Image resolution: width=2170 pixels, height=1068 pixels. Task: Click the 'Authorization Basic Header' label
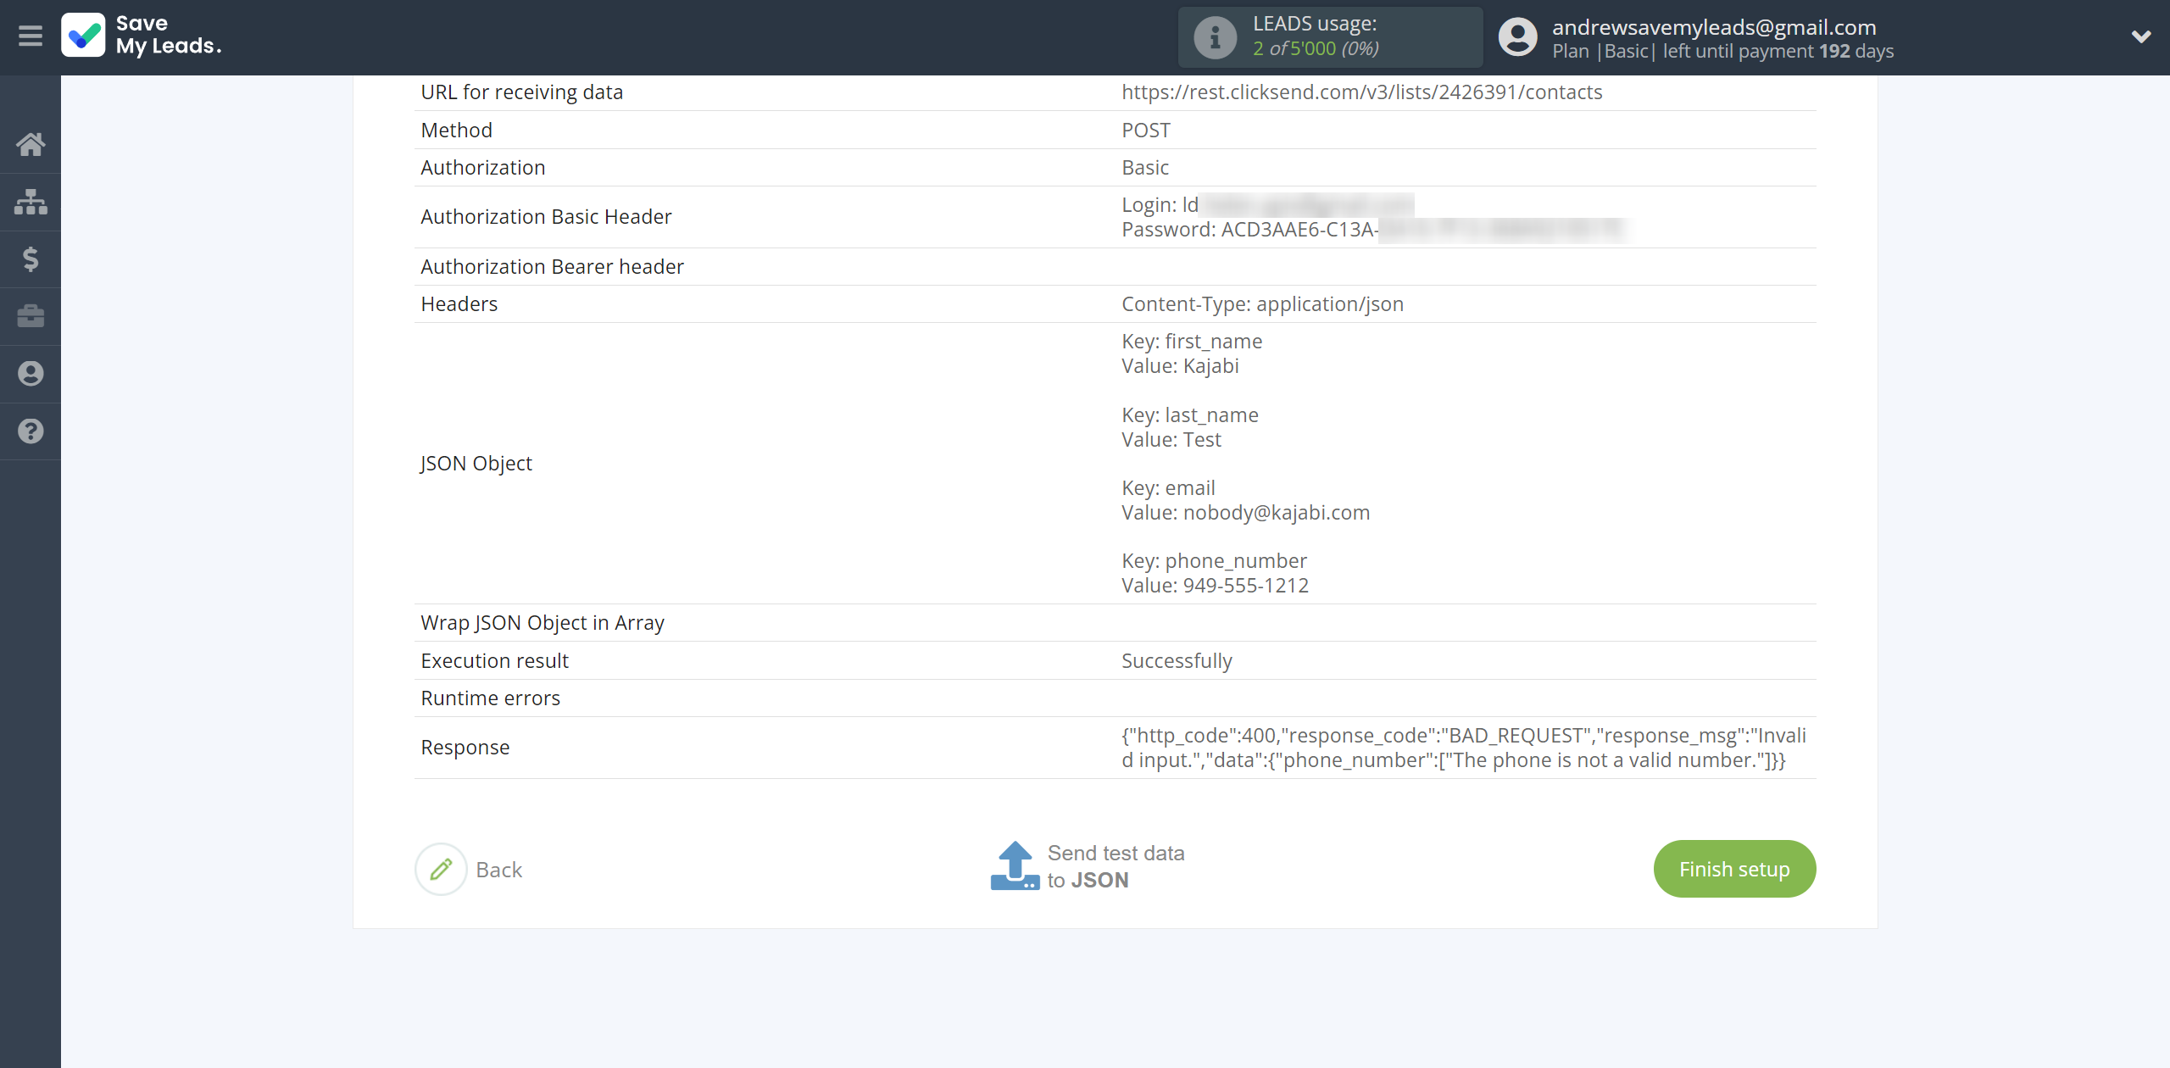click(x=546, y=216)
